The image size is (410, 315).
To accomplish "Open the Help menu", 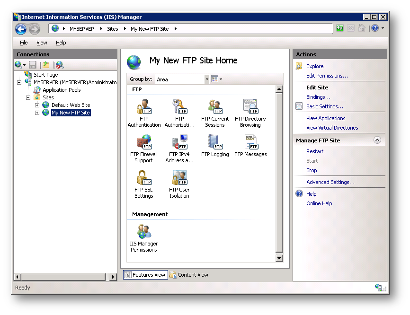I will click(61, 43).
